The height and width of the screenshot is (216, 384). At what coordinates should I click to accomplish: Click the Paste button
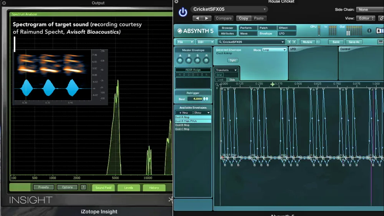[258, 18]
